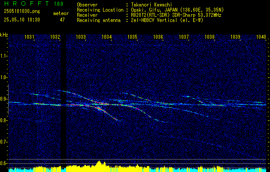Click the 1031 time axis marker
Screen dimensions: 270x172
click(x=29, y=37)
